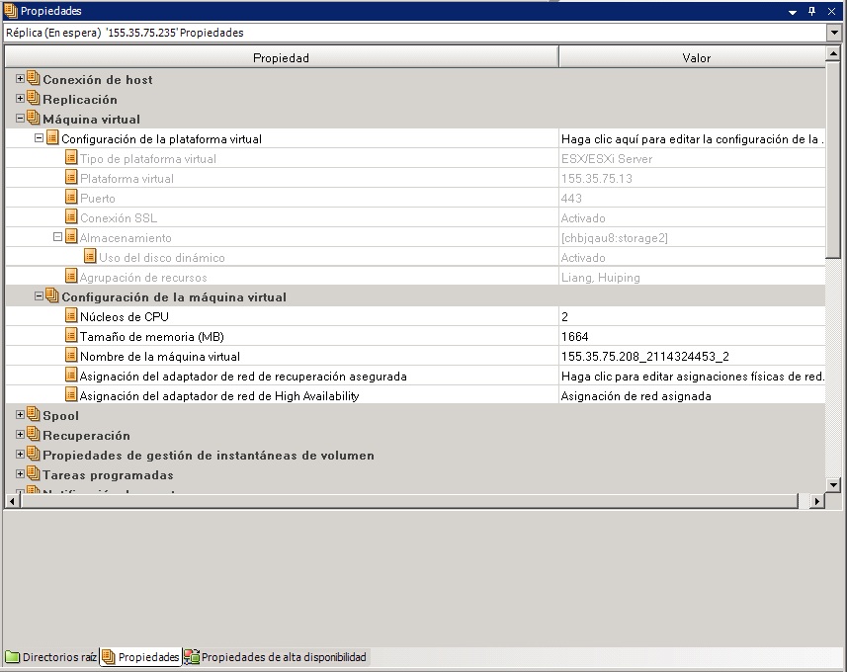This screenshot has width=847, height=672.
Task: Collapse Configuración de la máquina virtual
Action: click(39, 296)
